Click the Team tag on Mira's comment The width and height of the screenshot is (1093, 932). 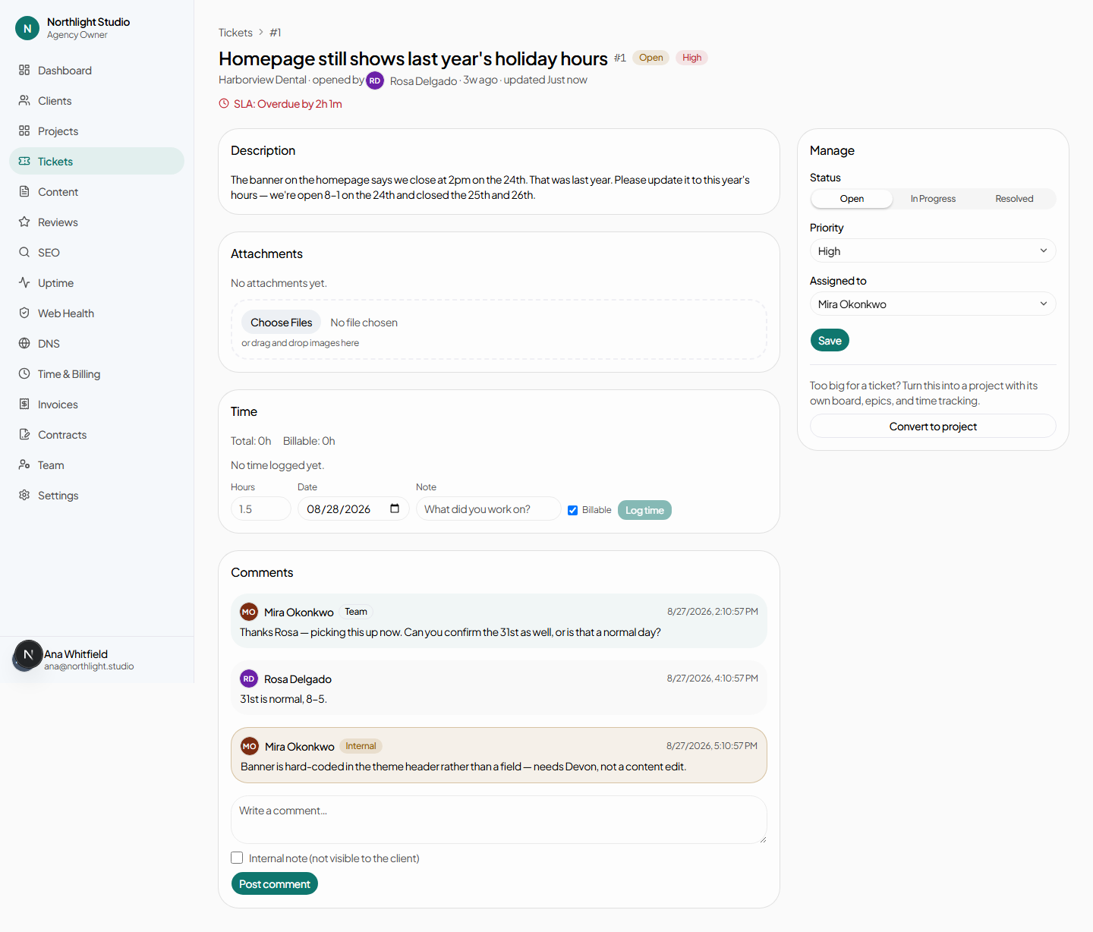356,612
